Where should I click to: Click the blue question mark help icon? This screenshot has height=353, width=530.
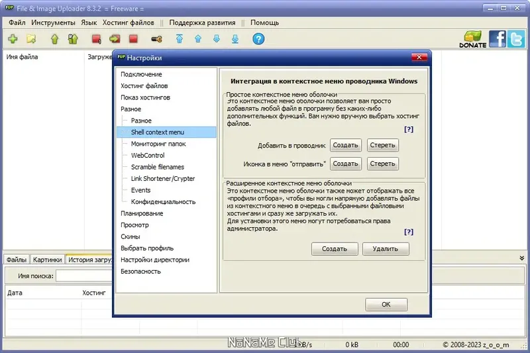tap(258, 39)
